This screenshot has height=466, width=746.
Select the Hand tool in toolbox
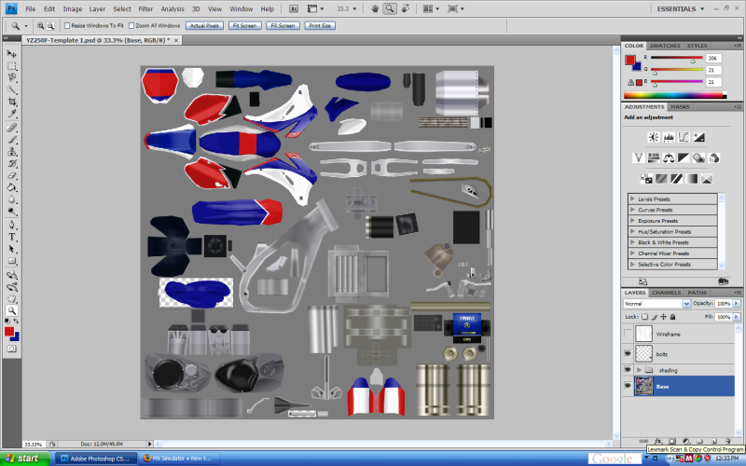tap(11, 299)
